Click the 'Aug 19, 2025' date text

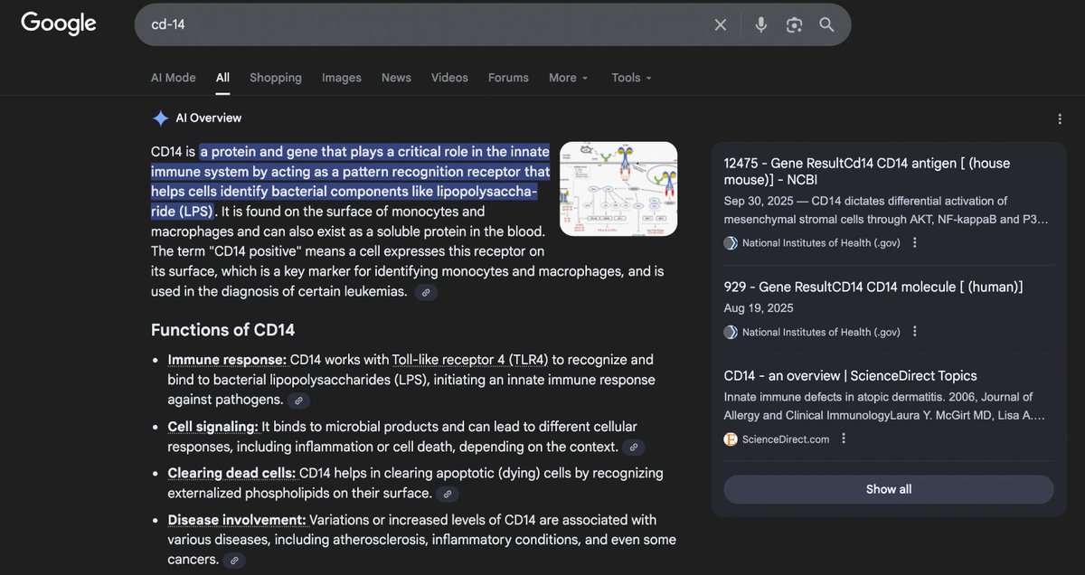point(759,308)
